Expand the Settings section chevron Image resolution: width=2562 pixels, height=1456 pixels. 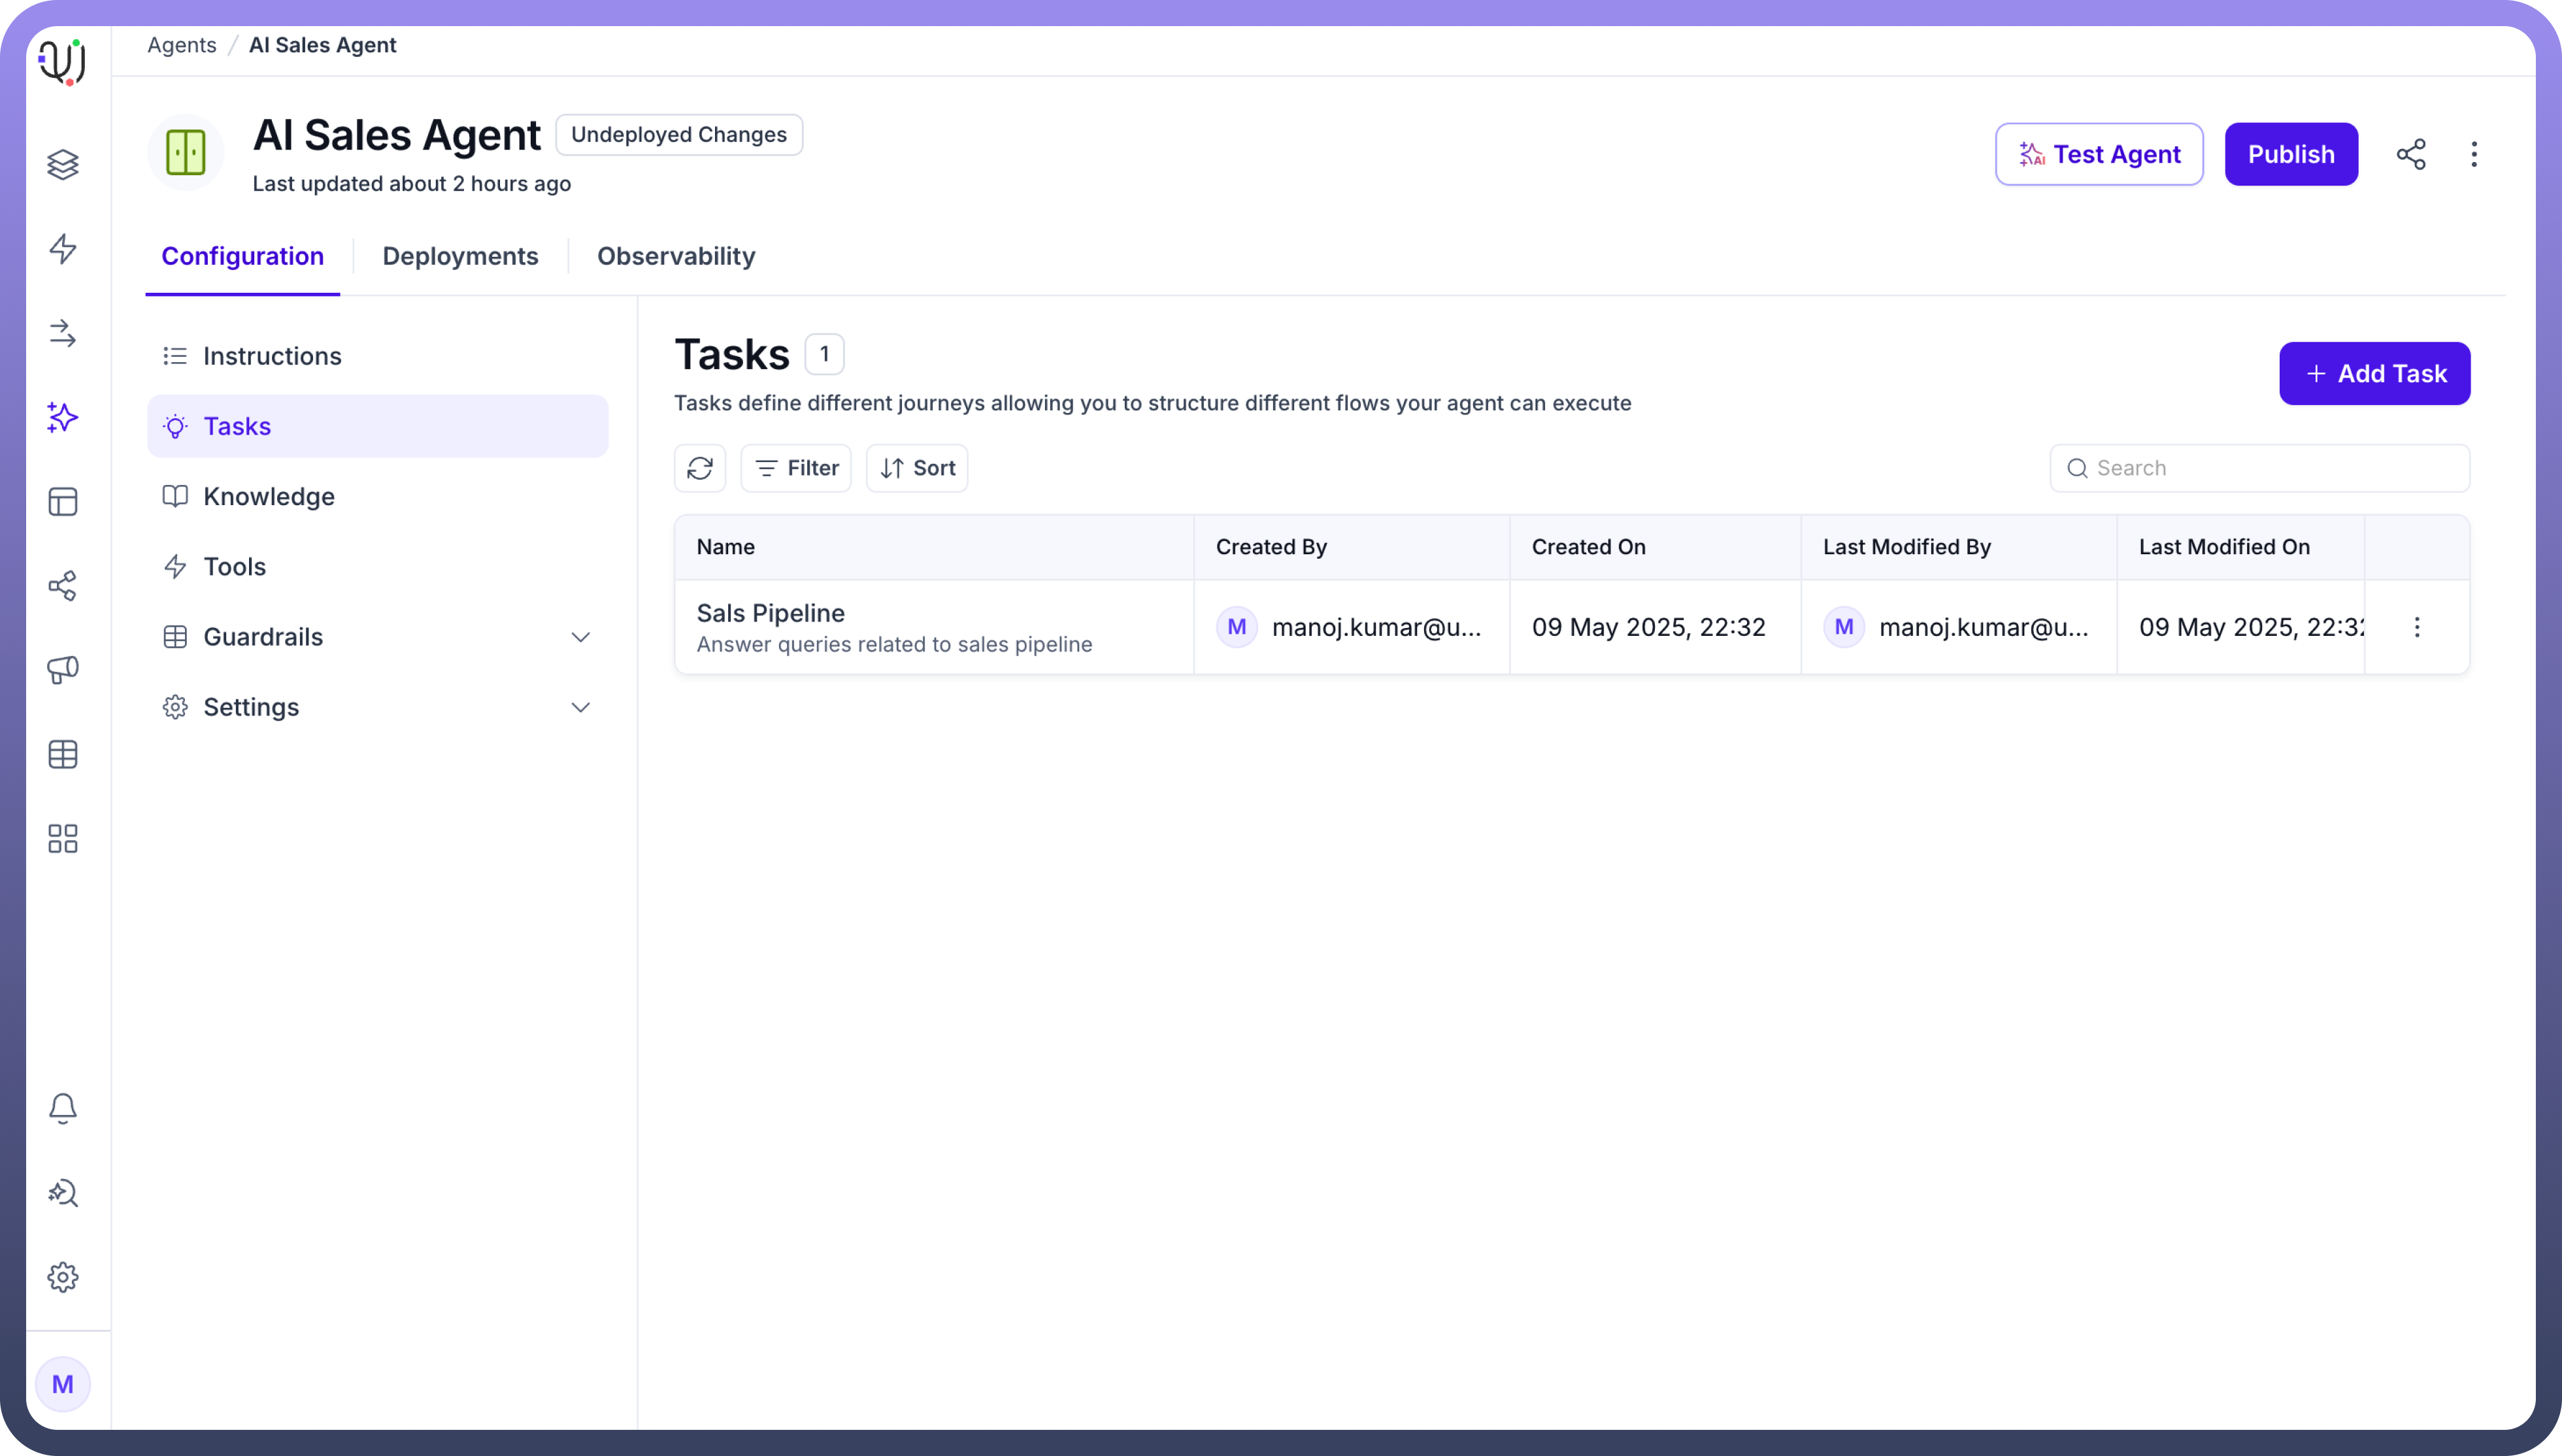pos(580,707)
